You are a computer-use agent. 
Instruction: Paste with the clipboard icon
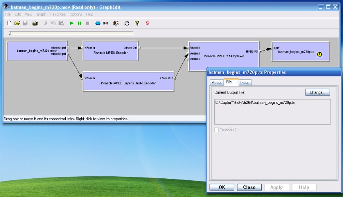point(61,23)
